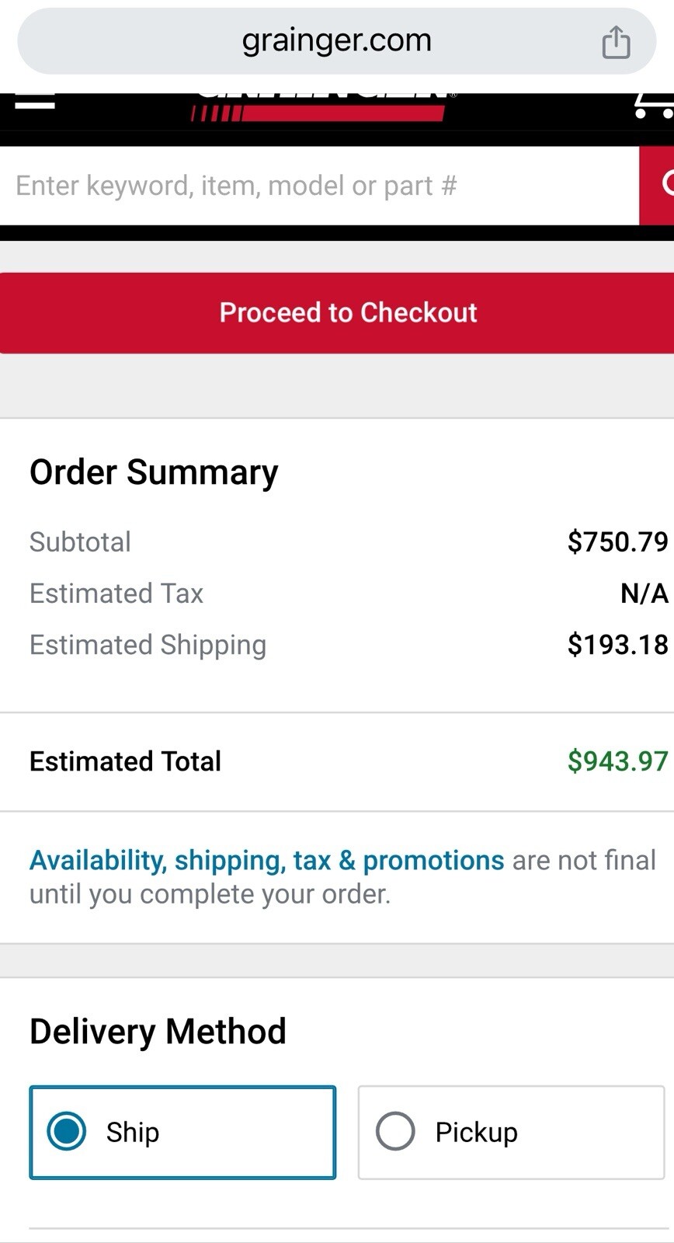Click the green $943.97 estimated total
Viewport: 674px width, 1243px height.
coord(617,761)
